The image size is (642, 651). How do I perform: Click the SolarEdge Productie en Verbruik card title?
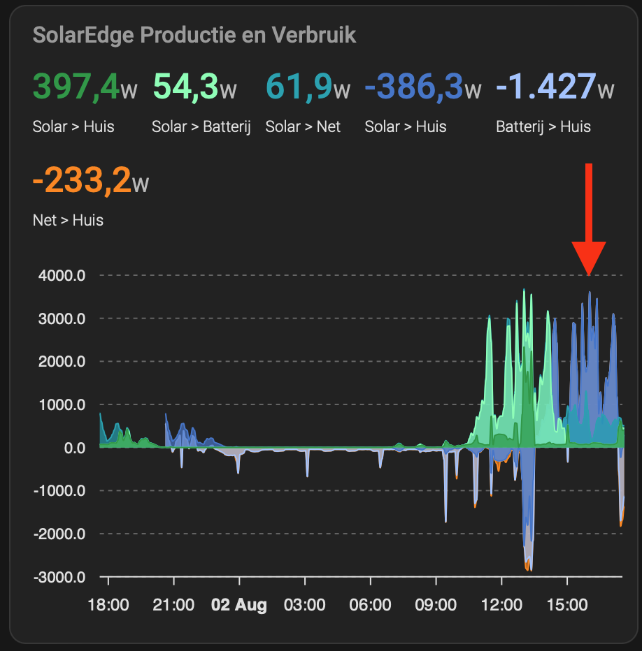pos(194,35)
